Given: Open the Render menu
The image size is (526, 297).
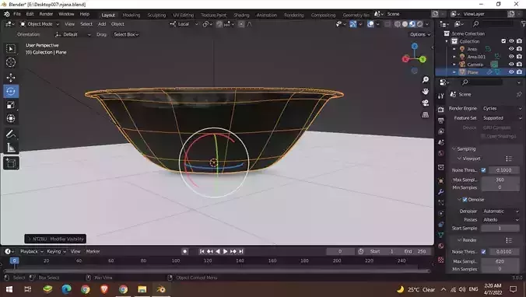Looking at the screenshot, I should pyautogui.click(x=46, y=14).
